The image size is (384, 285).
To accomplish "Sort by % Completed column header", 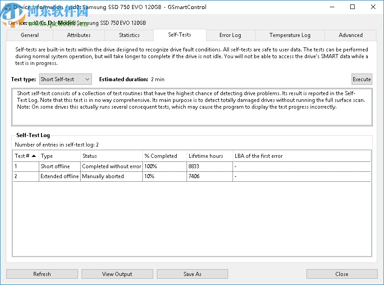I will (165, 156).
